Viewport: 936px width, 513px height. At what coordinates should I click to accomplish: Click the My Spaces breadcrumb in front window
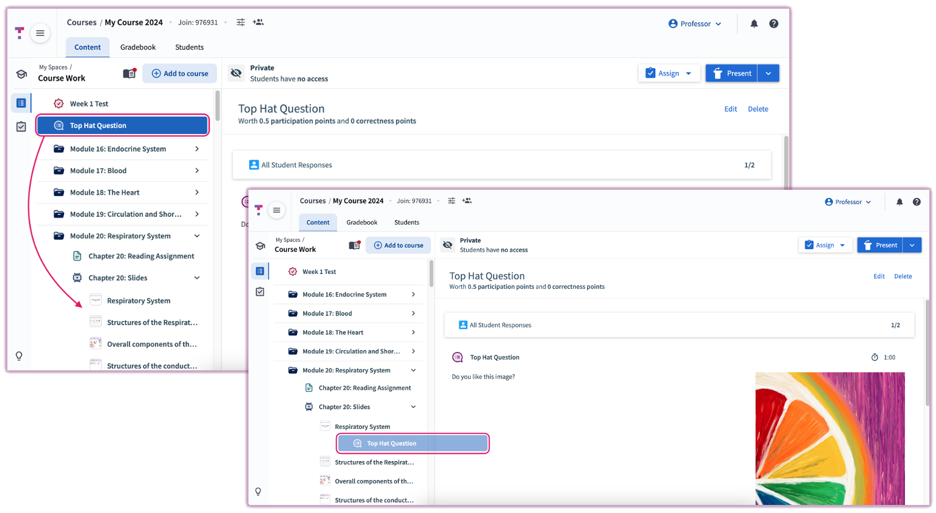coord(288,240)
